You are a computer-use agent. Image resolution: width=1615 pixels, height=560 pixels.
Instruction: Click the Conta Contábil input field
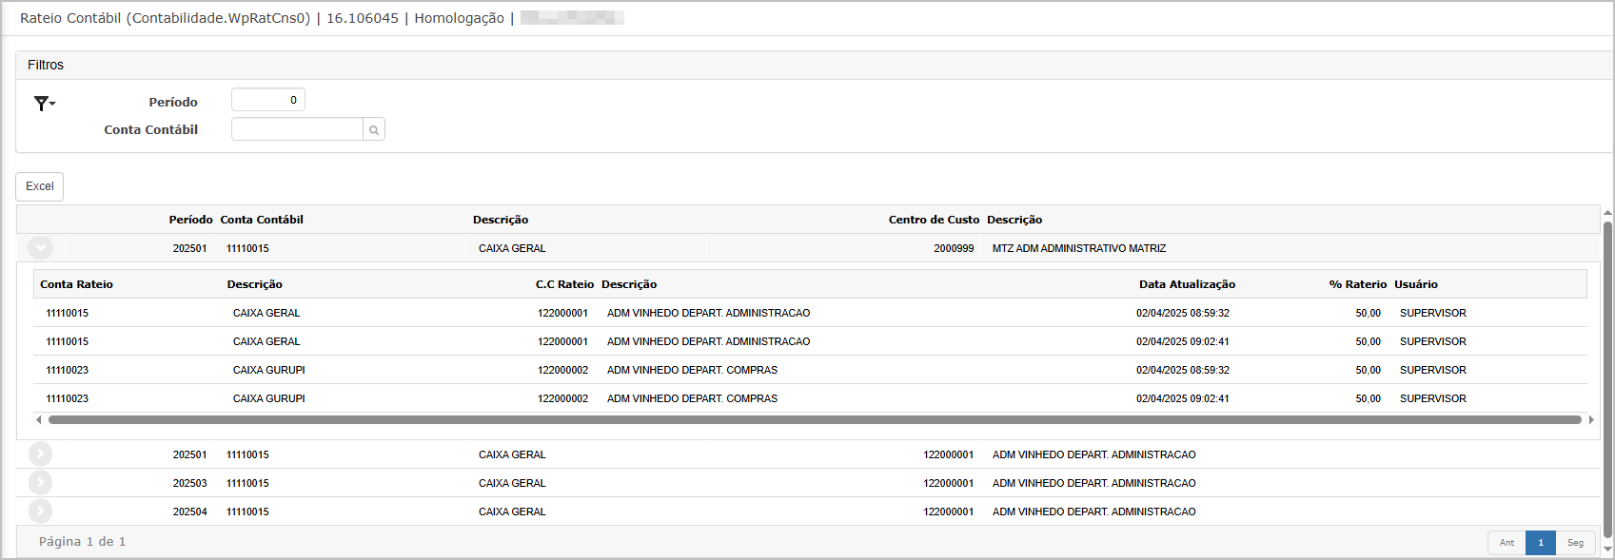(297, 129)
